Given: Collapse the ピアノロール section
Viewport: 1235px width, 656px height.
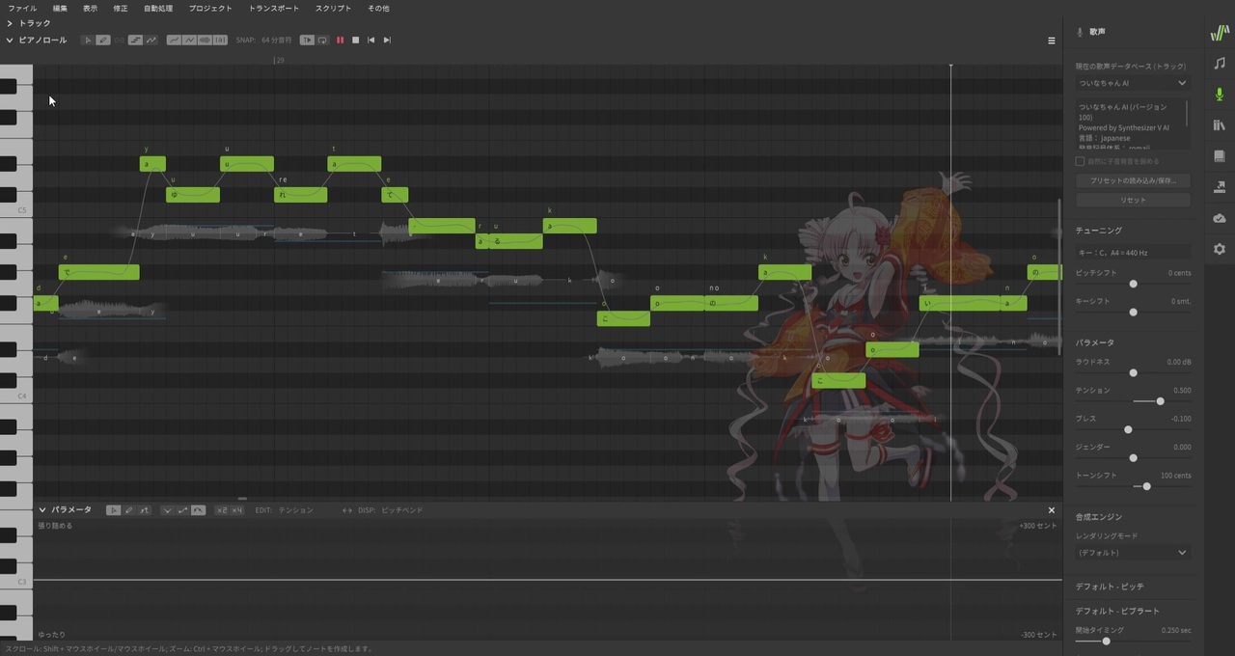Looking at the screenshot, I should tap(10, 41).
